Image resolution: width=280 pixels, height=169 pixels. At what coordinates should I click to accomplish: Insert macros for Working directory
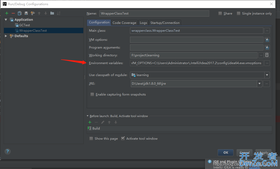pyautogui.click(x=267, y=55)
